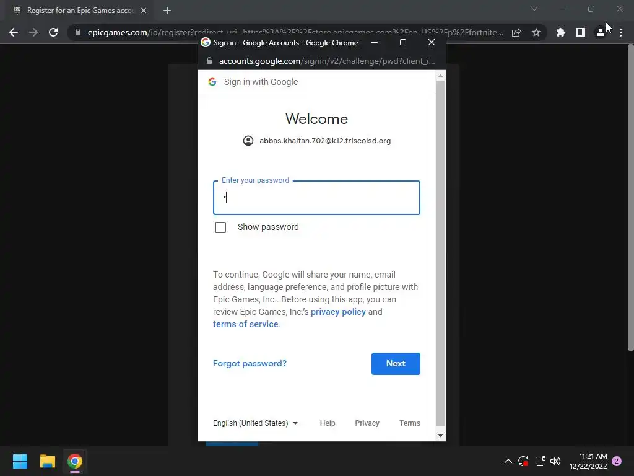The height and width of the screenshot is (476, 634).
Task: Select the Register for an Epic Games tab
Action: coord(80,11)
